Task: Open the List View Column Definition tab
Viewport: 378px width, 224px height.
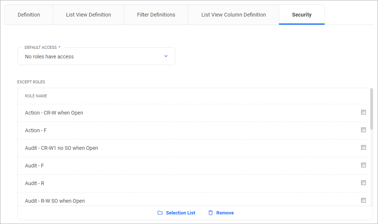Action: tap(233, 15)
